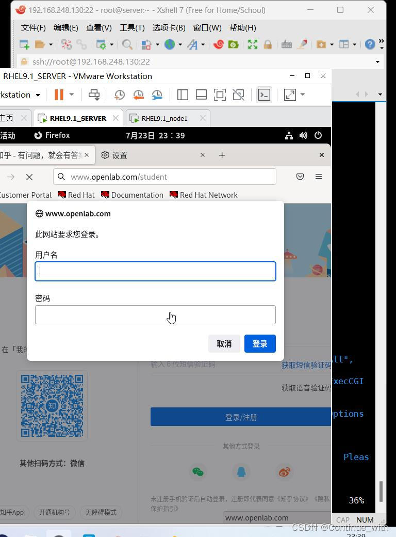Open the 编辑(E) menu in Xshell
This screenshot has width=396, height=537.
65,28
